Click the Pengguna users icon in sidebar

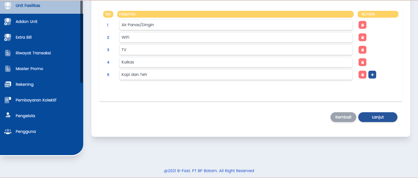pos(8,132)
